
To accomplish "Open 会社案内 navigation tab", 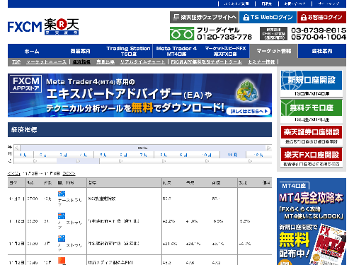I will [x=322, y=51].
